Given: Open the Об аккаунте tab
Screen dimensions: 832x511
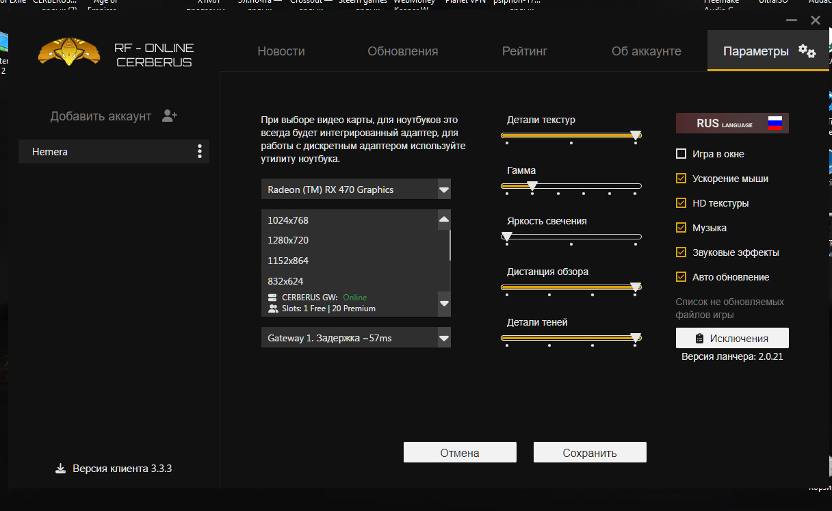Looking at the screenshot, I should [x=647, y=51].
